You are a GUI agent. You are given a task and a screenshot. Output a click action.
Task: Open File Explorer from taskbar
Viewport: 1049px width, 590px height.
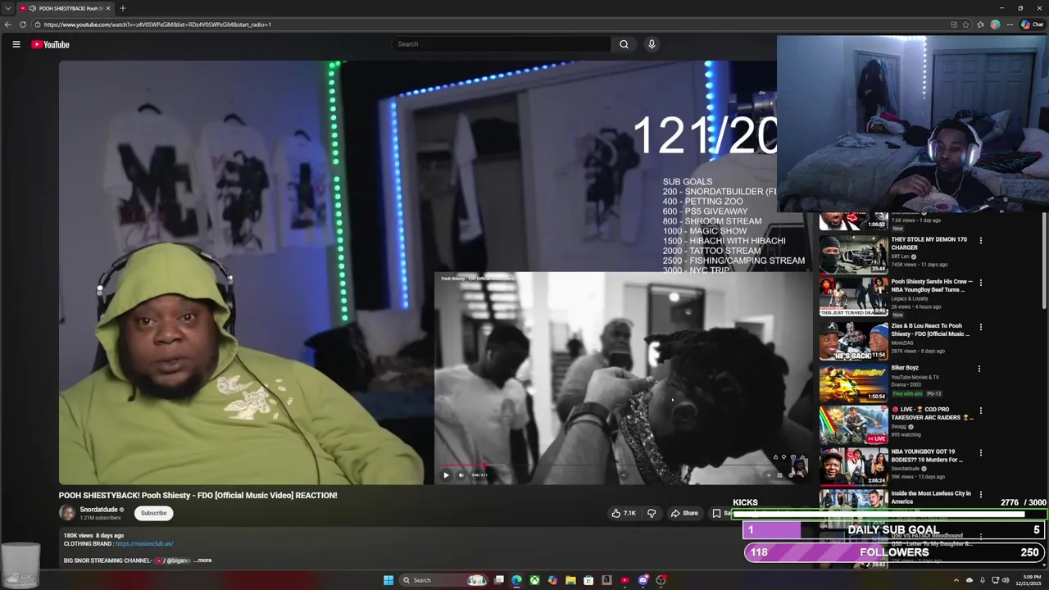point(570,580)
